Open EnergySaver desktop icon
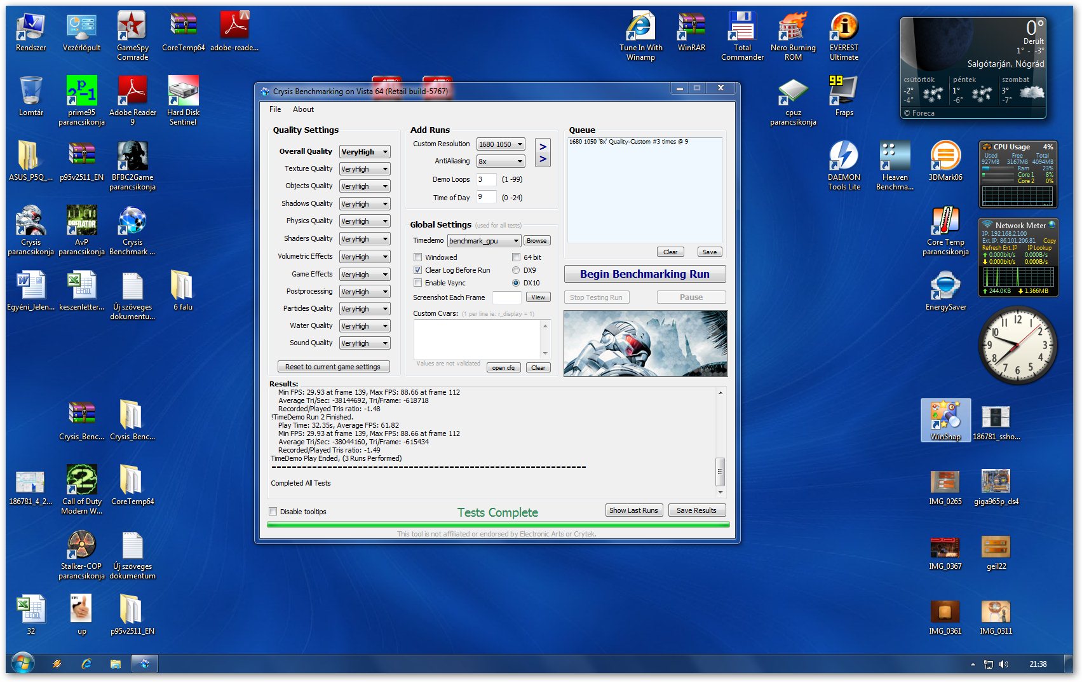The height and width of the screenshot is (682, 1082). [x=945, y=290]
